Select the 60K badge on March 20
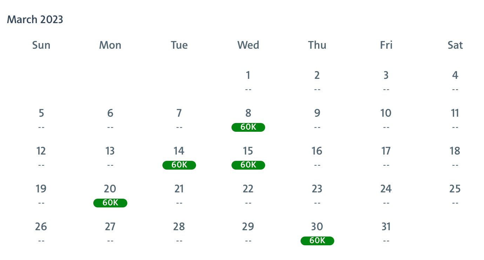 pos(110,203)
